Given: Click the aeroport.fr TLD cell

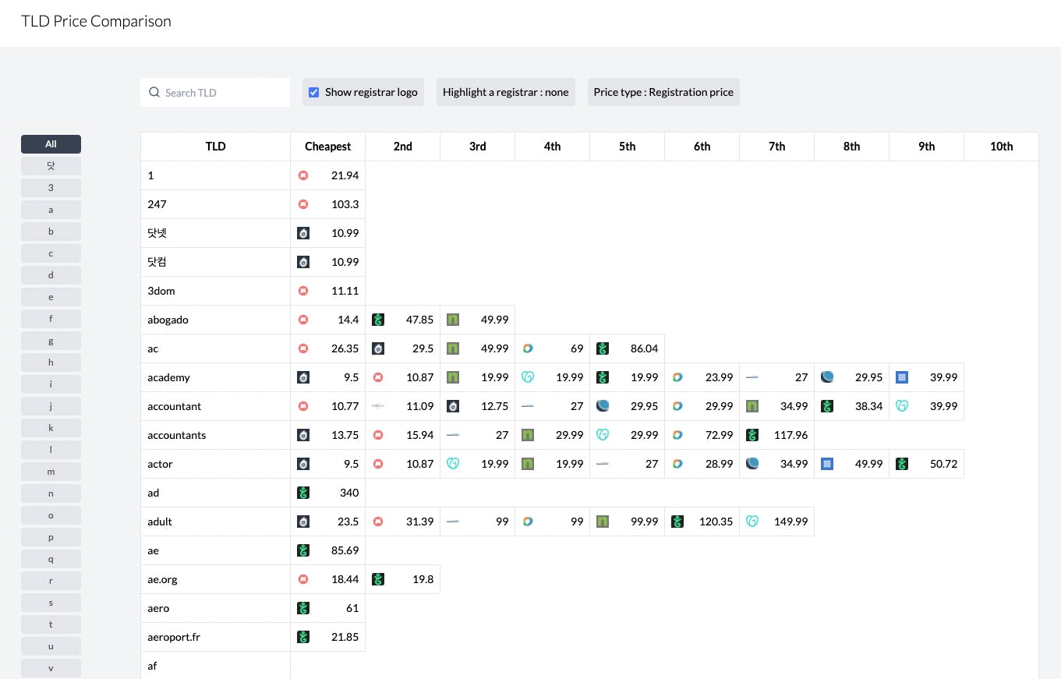Looking at the screenshot, I should [215, 637].
